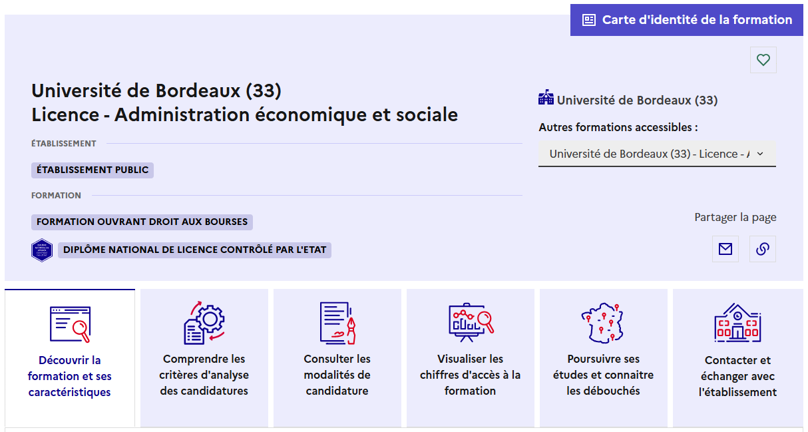
Task: Select Découvrir la formation et ses caractéristiques tab
Action: point(70,375)
